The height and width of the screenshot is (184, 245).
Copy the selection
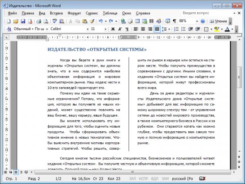click(x=78, y=21)
